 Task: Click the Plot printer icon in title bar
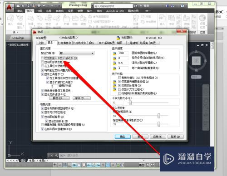39,6
